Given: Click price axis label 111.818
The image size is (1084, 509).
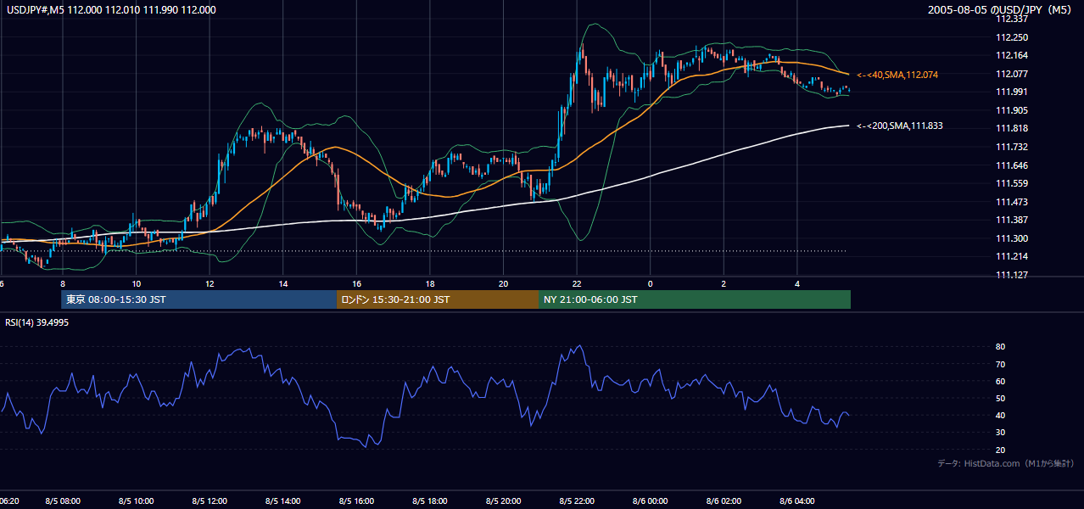Looking at the screenshot, I should [x=1013, y=129].
